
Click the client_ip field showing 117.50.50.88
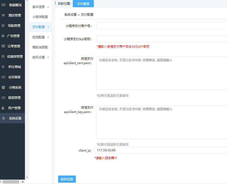coord(161,150)
